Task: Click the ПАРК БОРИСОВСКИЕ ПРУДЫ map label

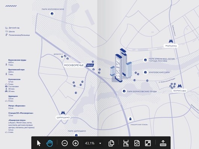Action: (142, 91)
